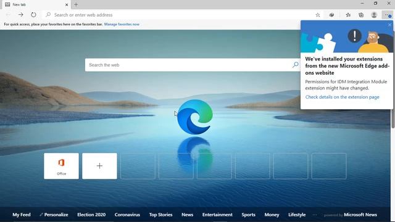Open the Entertainment tab

[x=217, y=215]
